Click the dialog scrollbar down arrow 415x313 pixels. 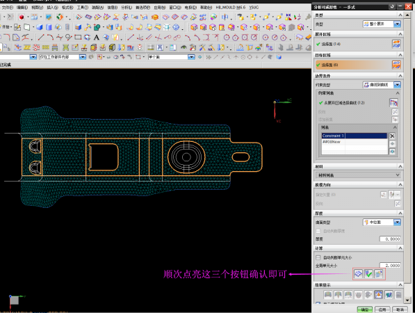[x=407, y=300]
